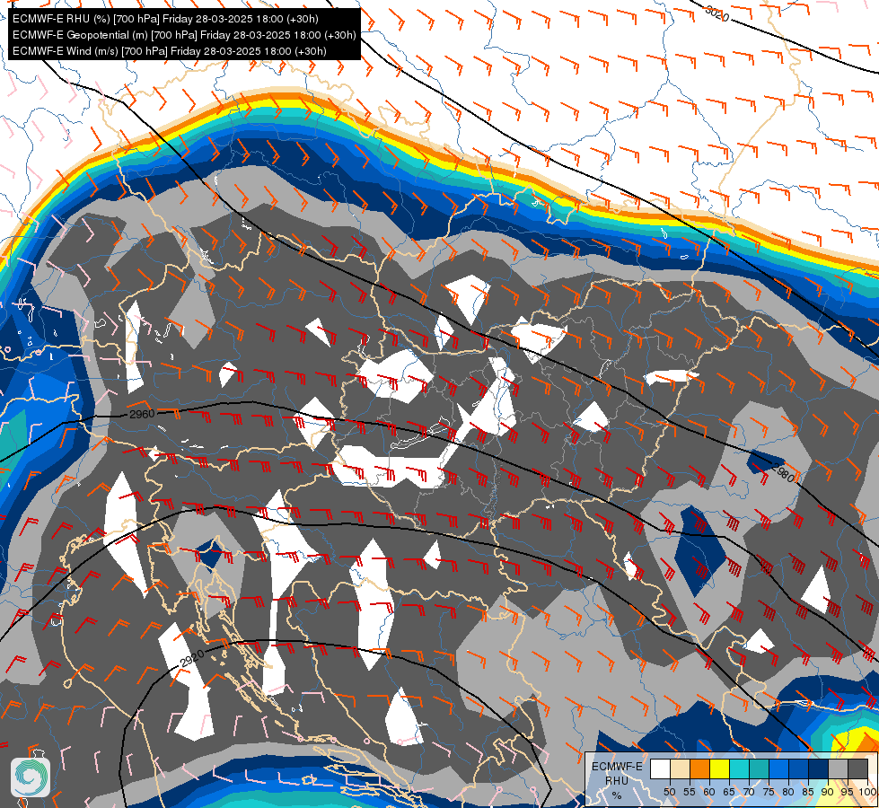Click the 'ECMWF-E RHU (%)' title line

pos(165,19)
